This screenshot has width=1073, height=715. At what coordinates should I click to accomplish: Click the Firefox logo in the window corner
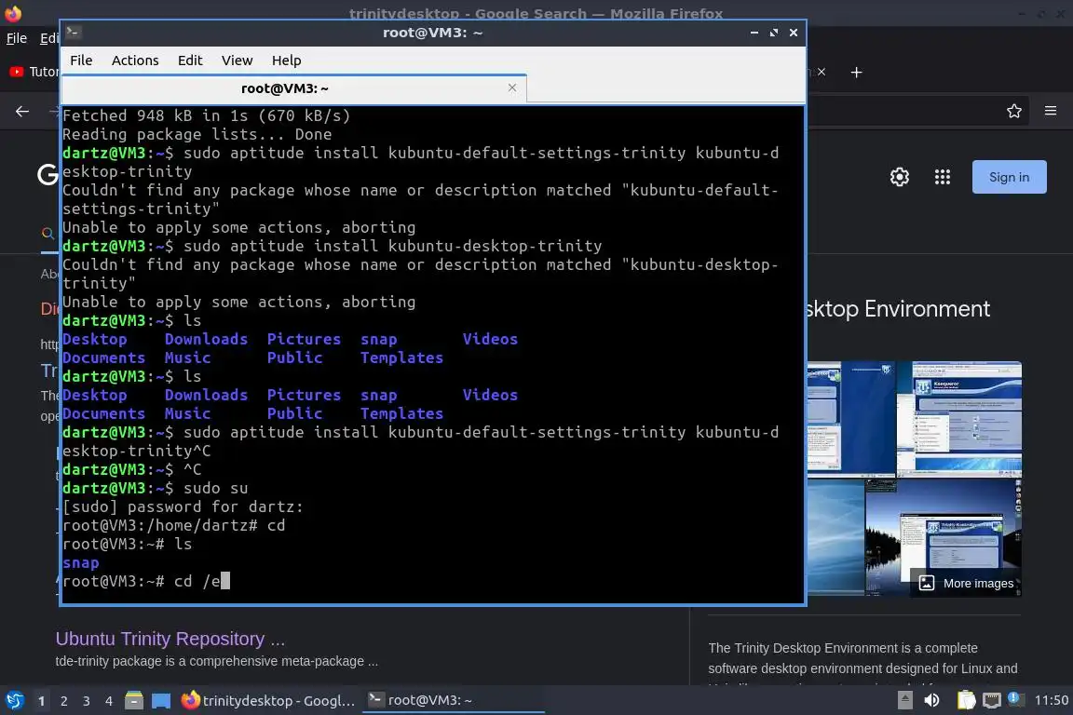[x=12, y=13]
